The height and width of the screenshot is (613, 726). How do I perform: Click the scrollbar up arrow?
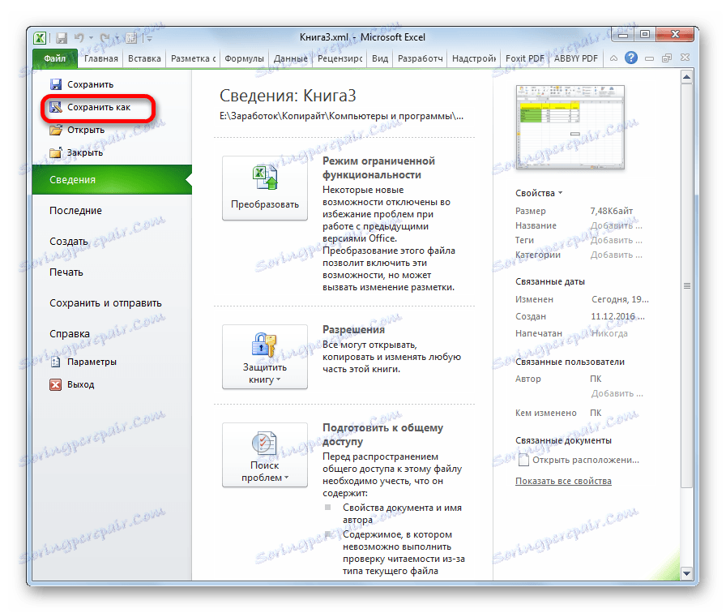tap(687, 77)
